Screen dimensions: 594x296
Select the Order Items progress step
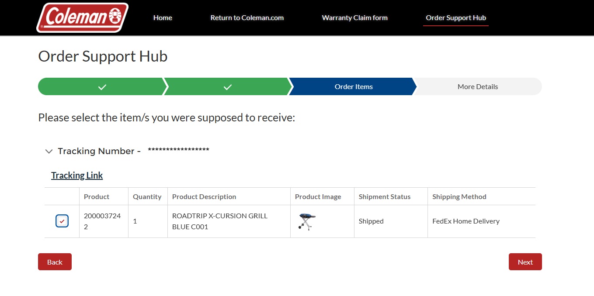click(x=354, y=86)
